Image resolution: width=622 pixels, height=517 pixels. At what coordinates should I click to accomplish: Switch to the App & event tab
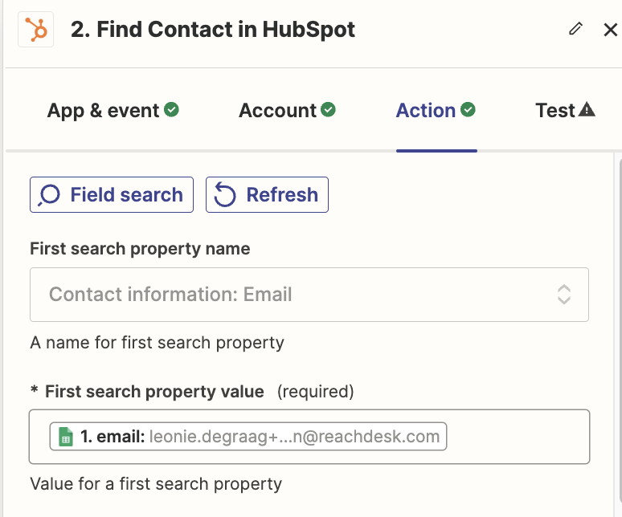(113, 110)
